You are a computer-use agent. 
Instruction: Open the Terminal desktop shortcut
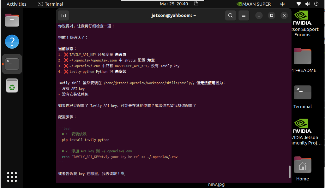(x=303, y=97)
